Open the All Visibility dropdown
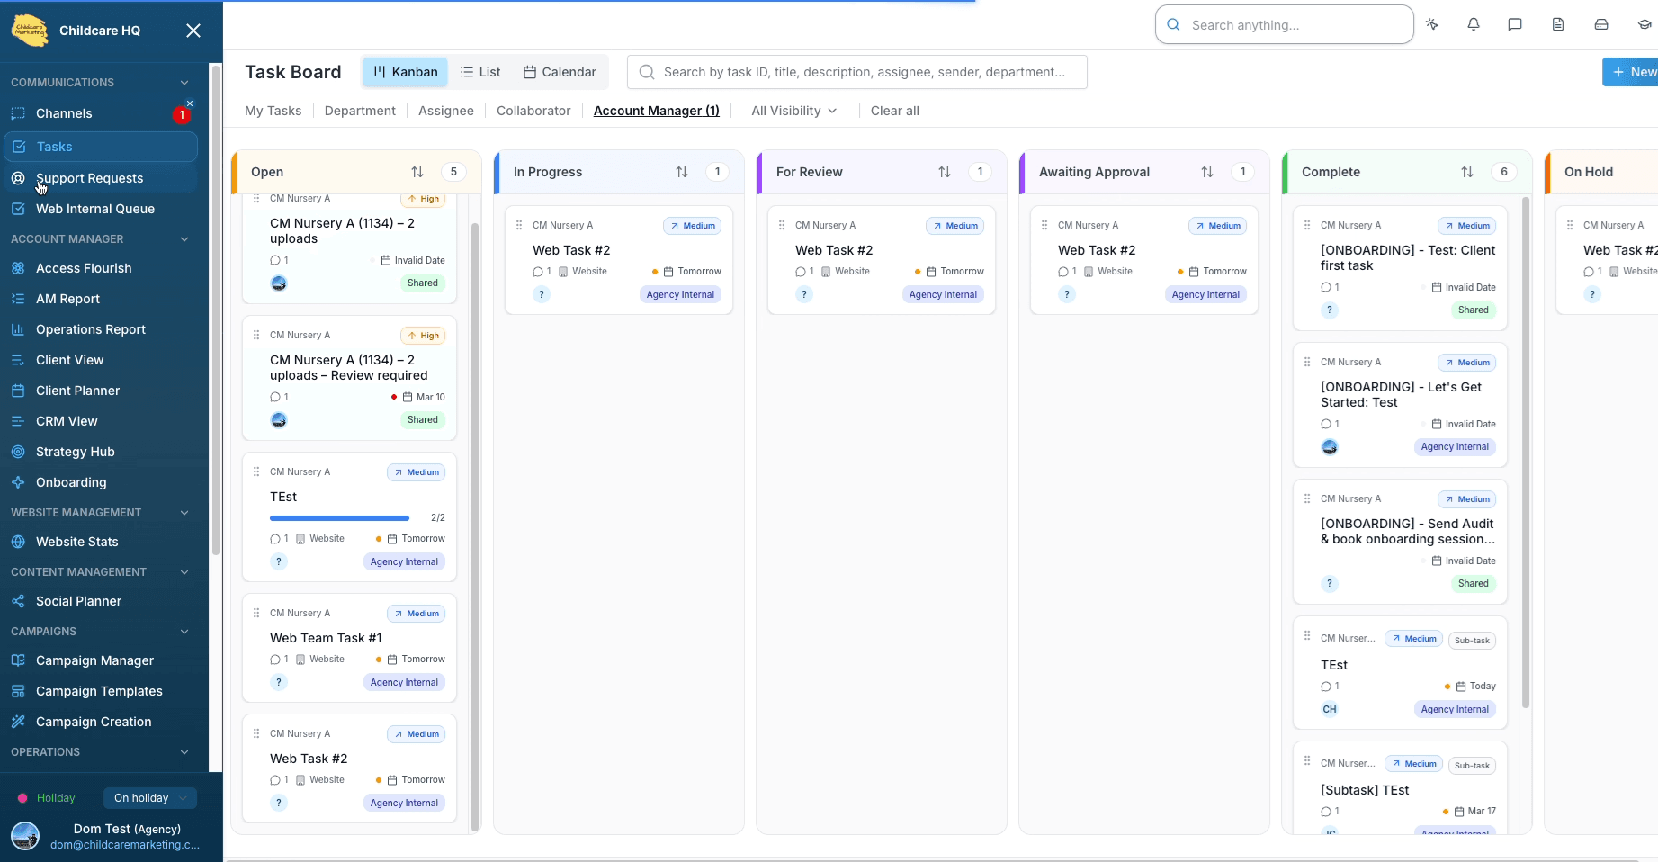The width and height of the screenshot is (1658, 862). [794, 111]
